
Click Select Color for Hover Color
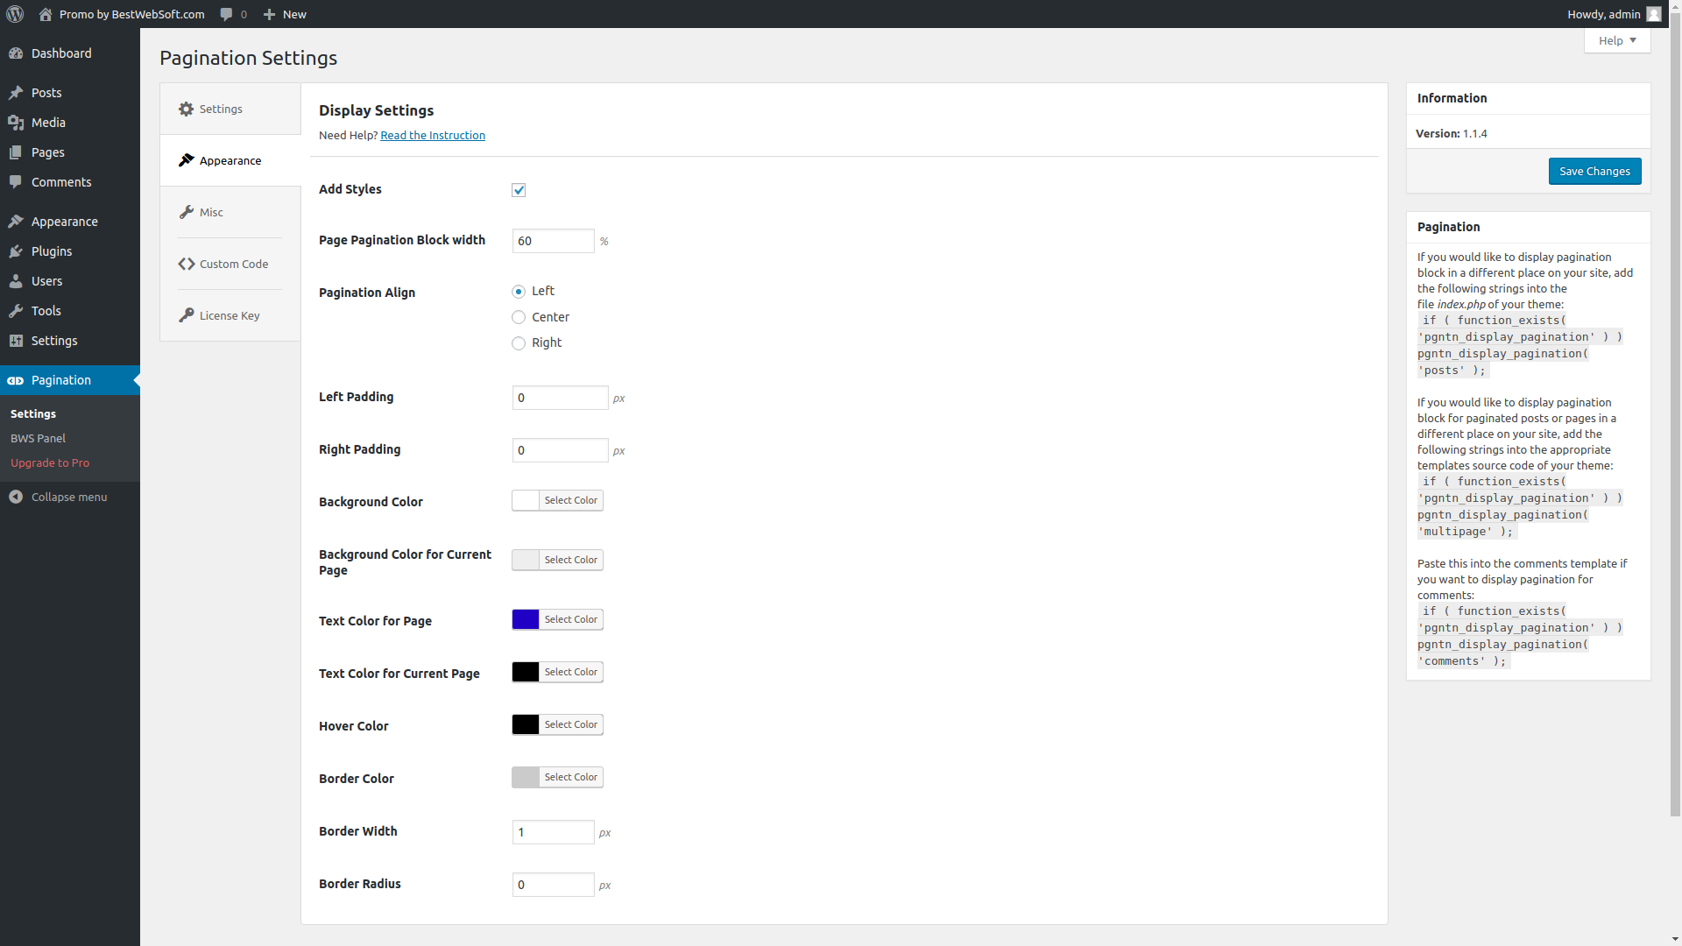pos(571,724)
